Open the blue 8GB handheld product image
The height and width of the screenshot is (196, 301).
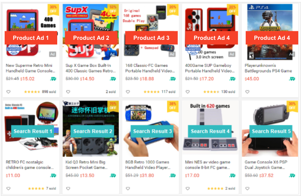[151, 129]
